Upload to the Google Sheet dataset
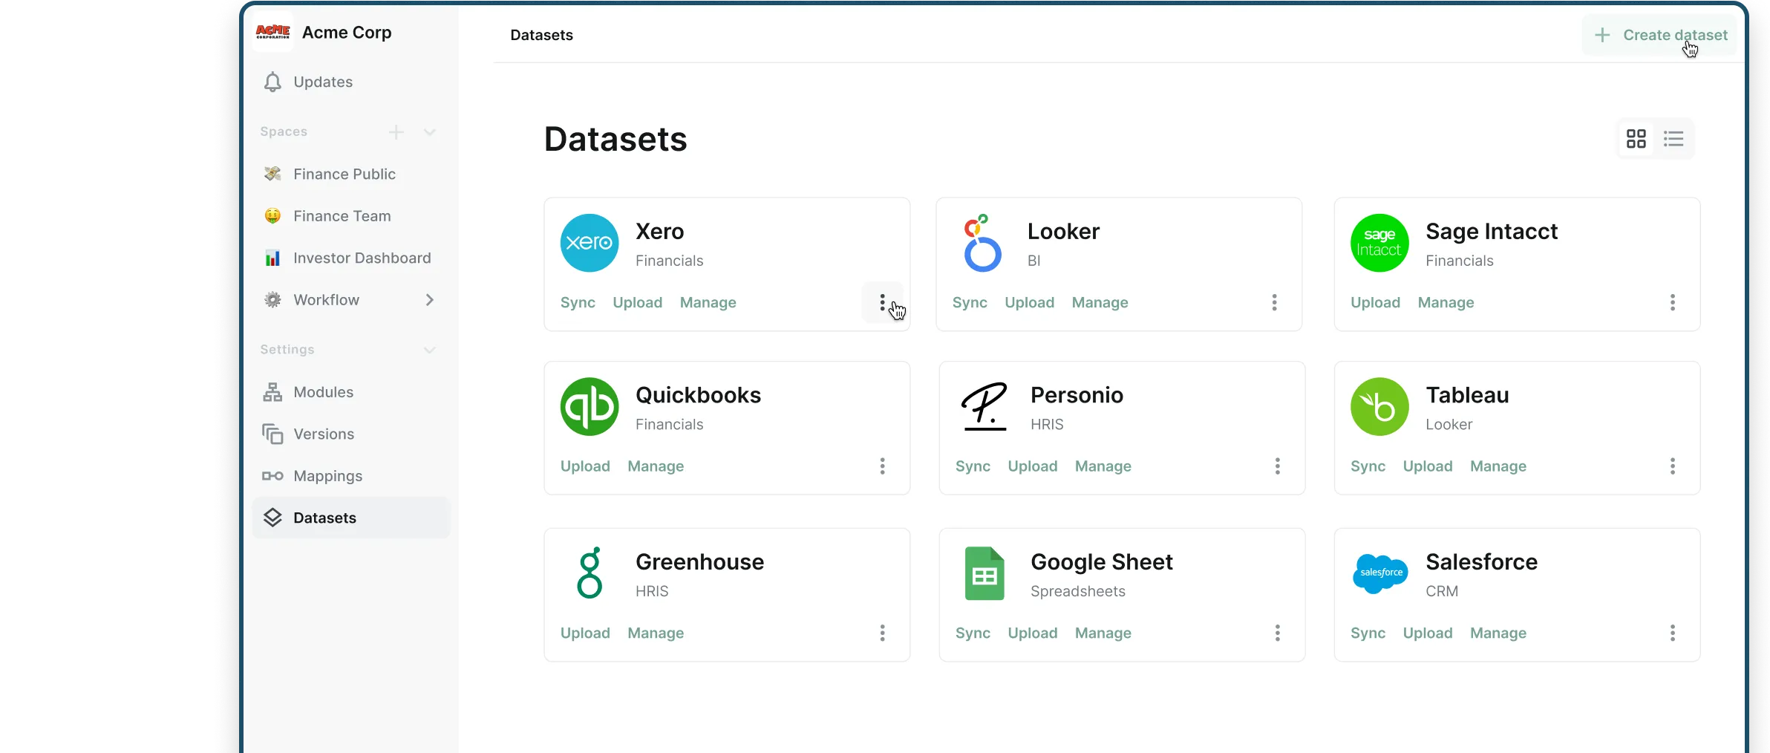This screenshot has height=753, width=1770. point(1033,633)
